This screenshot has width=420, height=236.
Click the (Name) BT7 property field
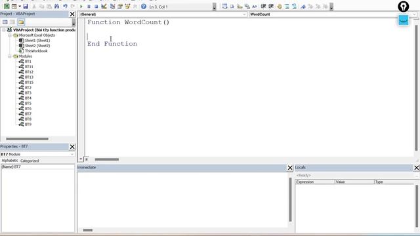37,167
